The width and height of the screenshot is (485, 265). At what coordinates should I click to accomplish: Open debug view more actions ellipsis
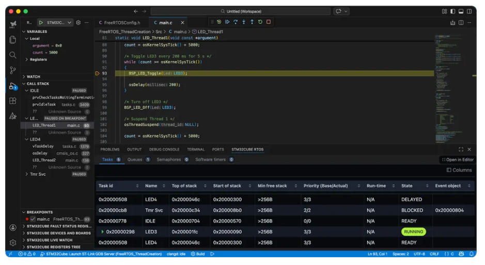click(x=87, y=23)
